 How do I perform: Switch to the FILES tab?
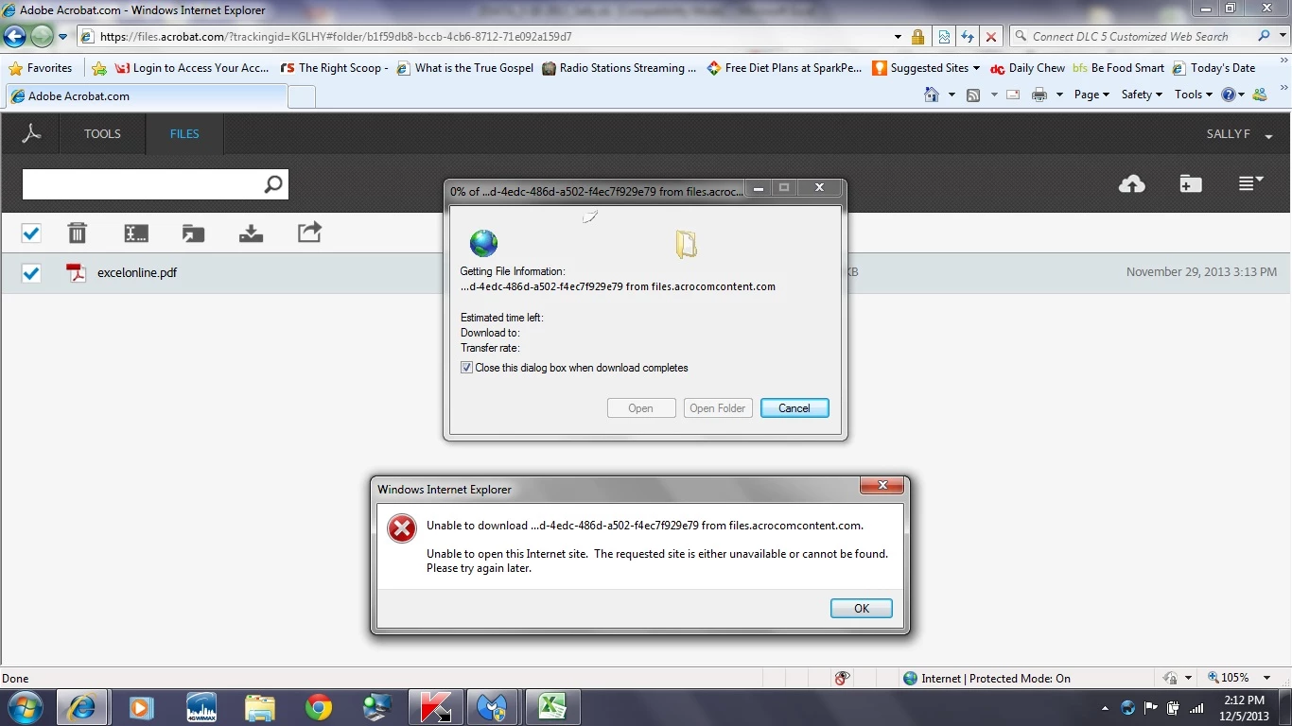[184, 134]
